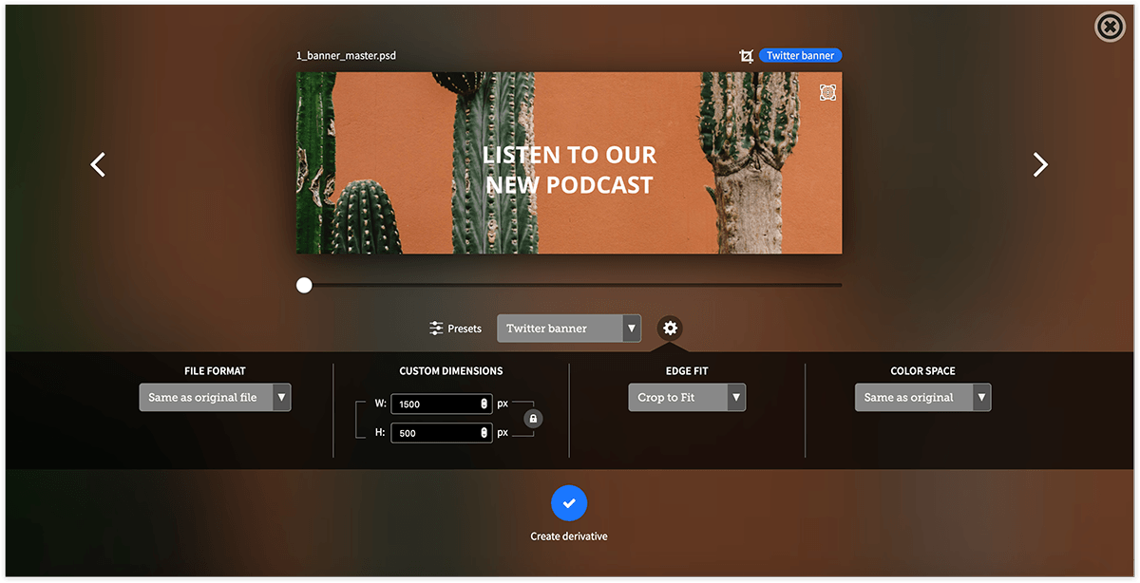Open the File Format dropdown
The height and width of the screenshot is (583, 1140).
click(215, 397)
